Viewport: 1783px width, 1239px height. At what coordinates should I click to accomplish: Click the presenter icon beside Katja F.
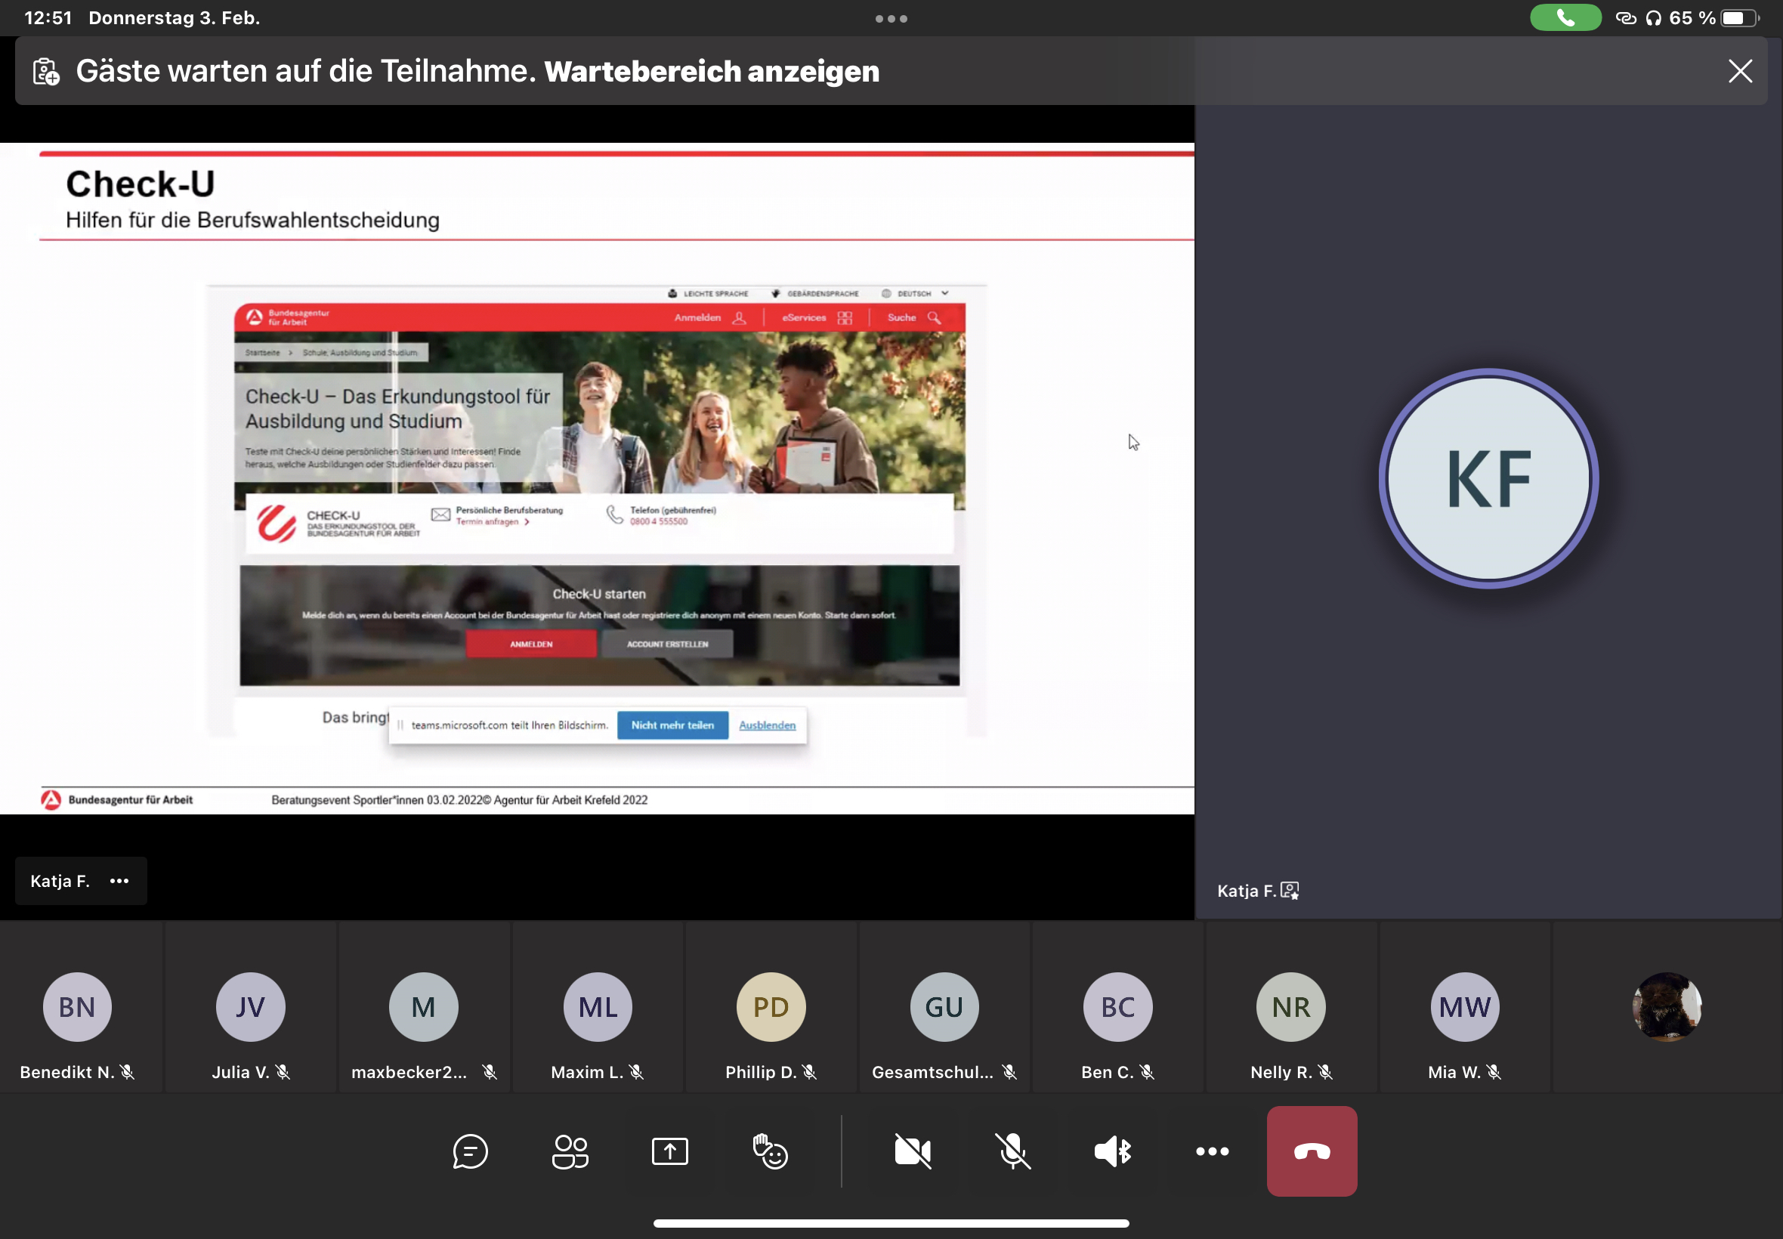pyautogui.click(x=1290, y=891)
